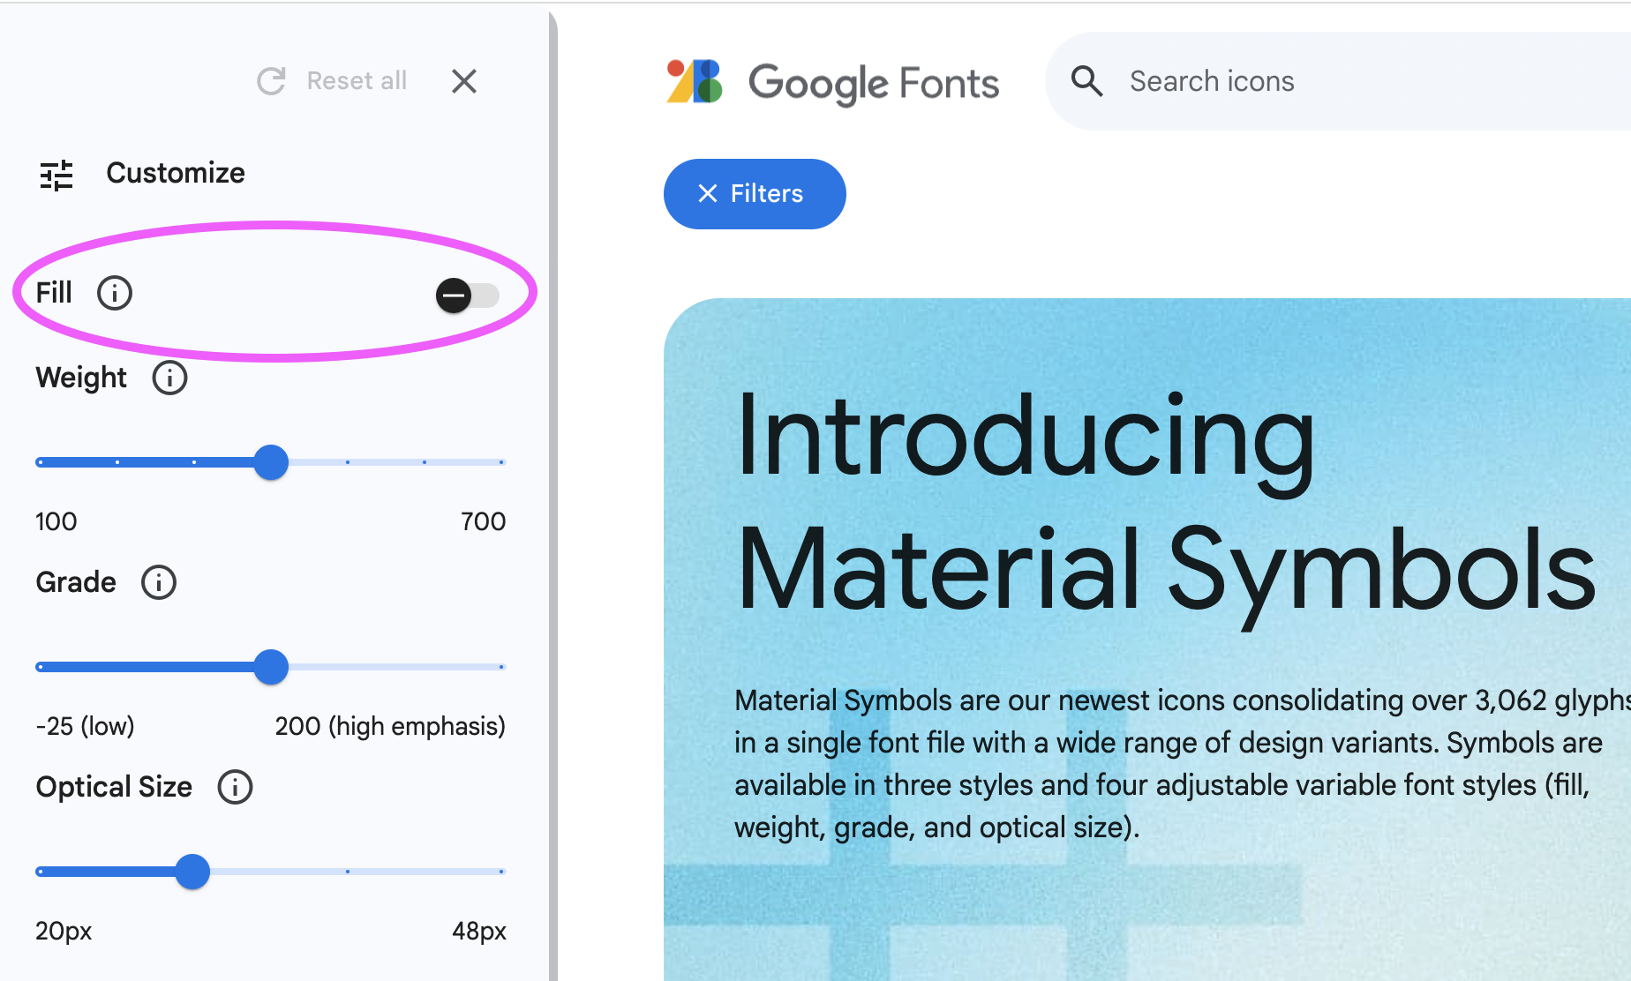Click the Customize panel sliders icon
This screenshot has height=981, width=1631.
pyautogui.click(x=56, y=174)
